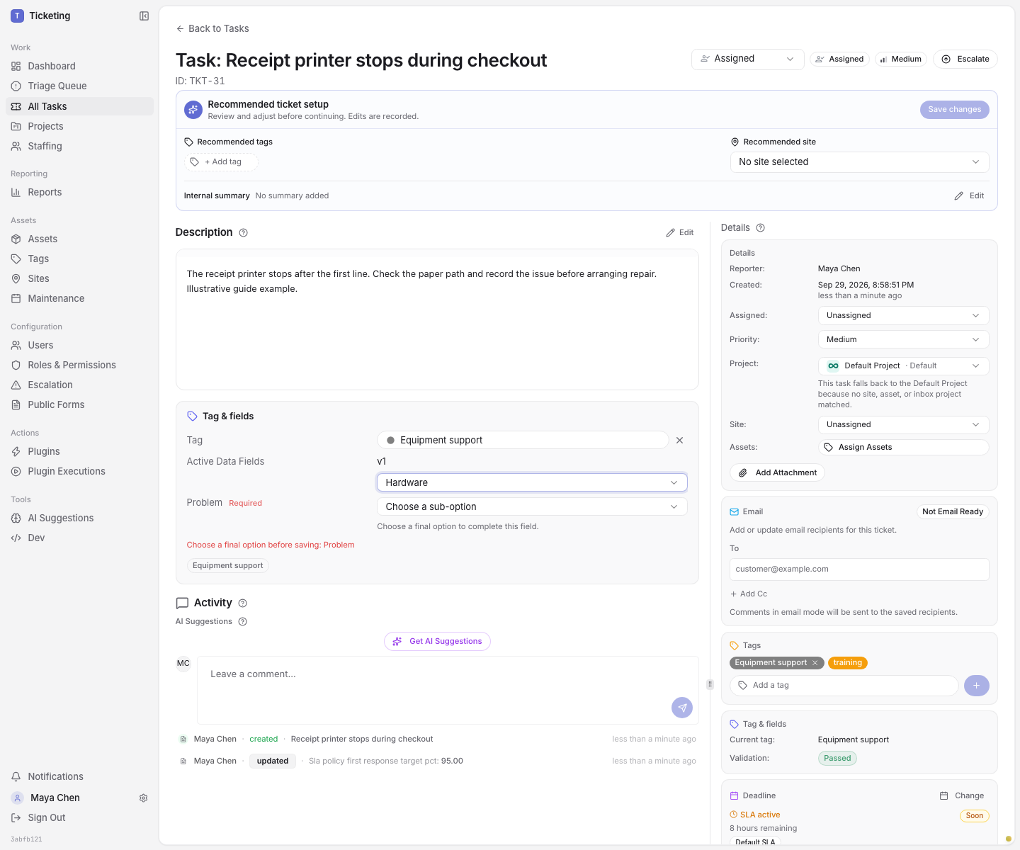Viewport: 1020px width, 850px height.
Task: Open the Choose a sub-option dropdown
Action: 532,506
